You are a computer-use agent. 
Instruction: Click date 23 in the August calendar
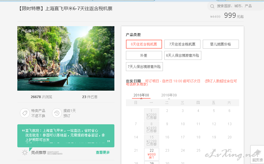pyautogui.click(x=167, y=150)
